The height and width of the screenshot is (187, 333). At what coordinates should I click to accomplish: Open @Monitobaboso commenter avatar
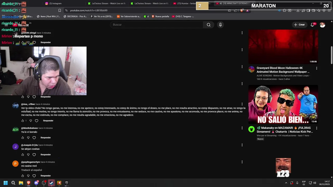[x=15, y=130]
